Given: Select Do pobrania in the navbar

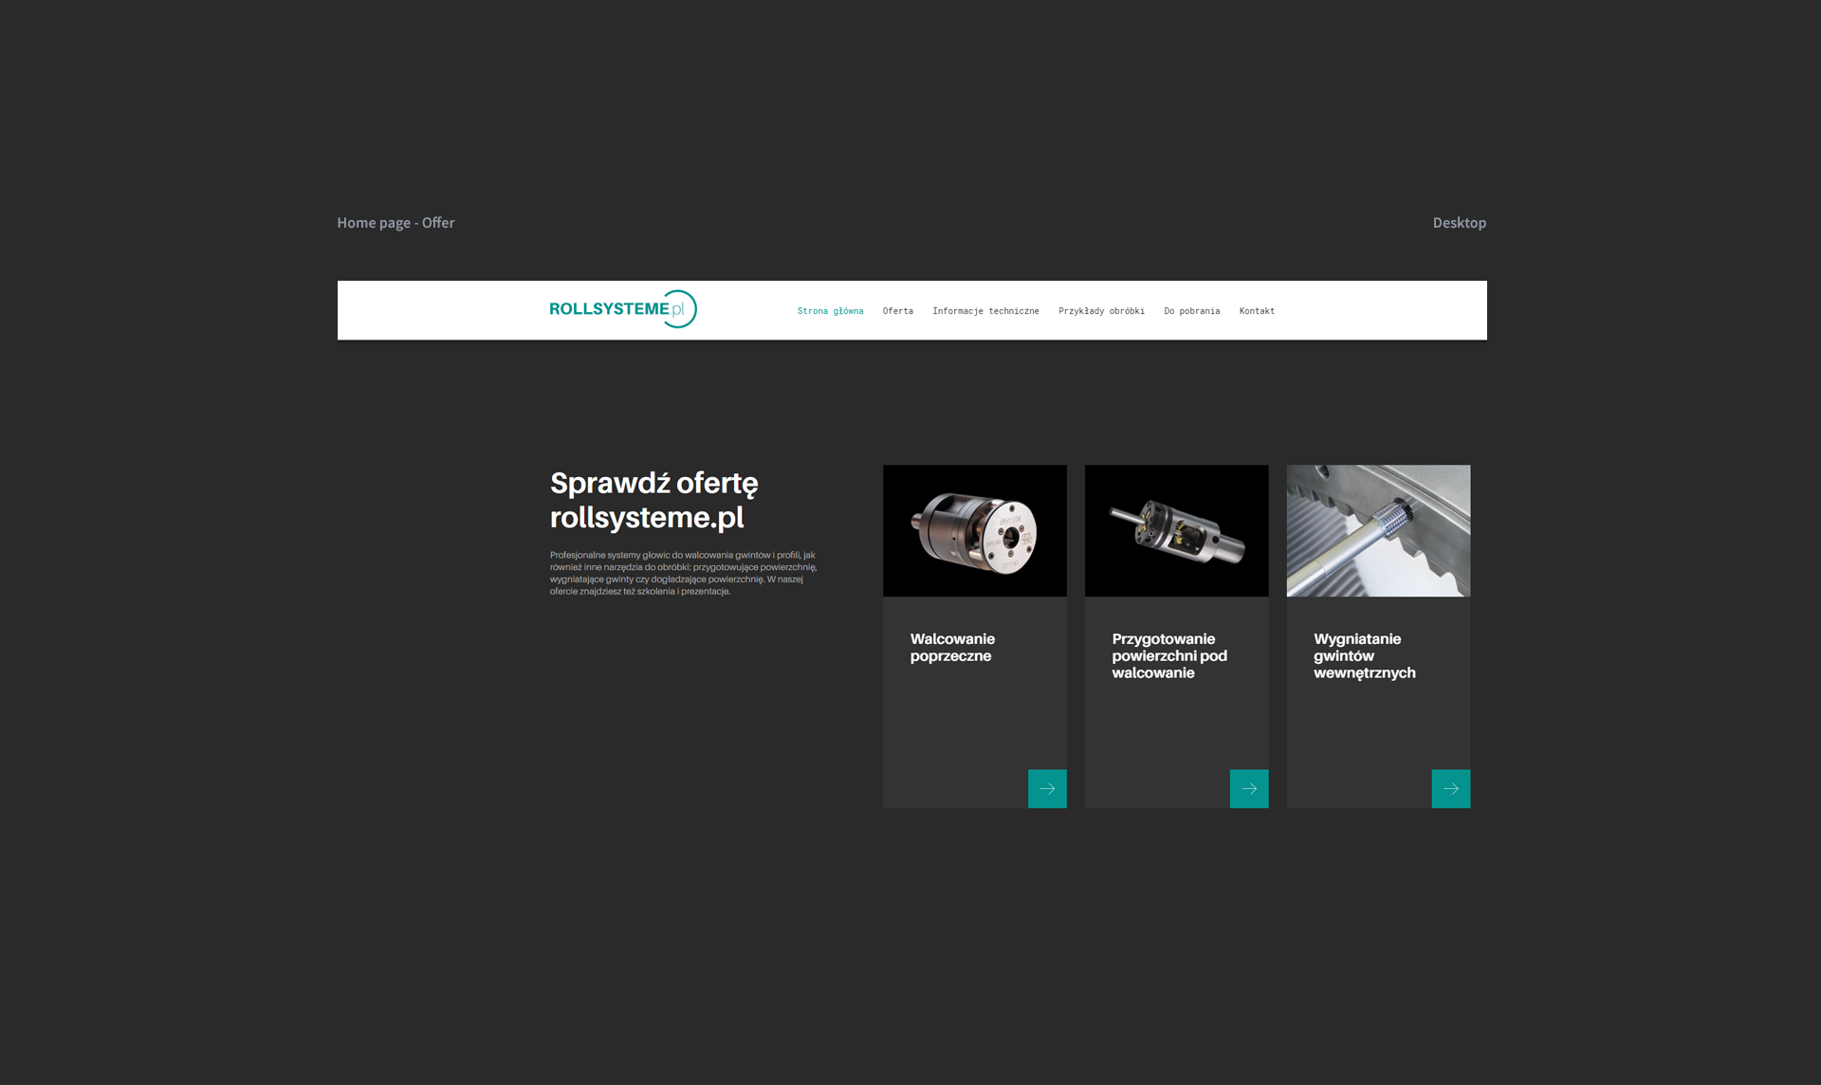Looking at the screenshot, I should tap(1191, 311).
